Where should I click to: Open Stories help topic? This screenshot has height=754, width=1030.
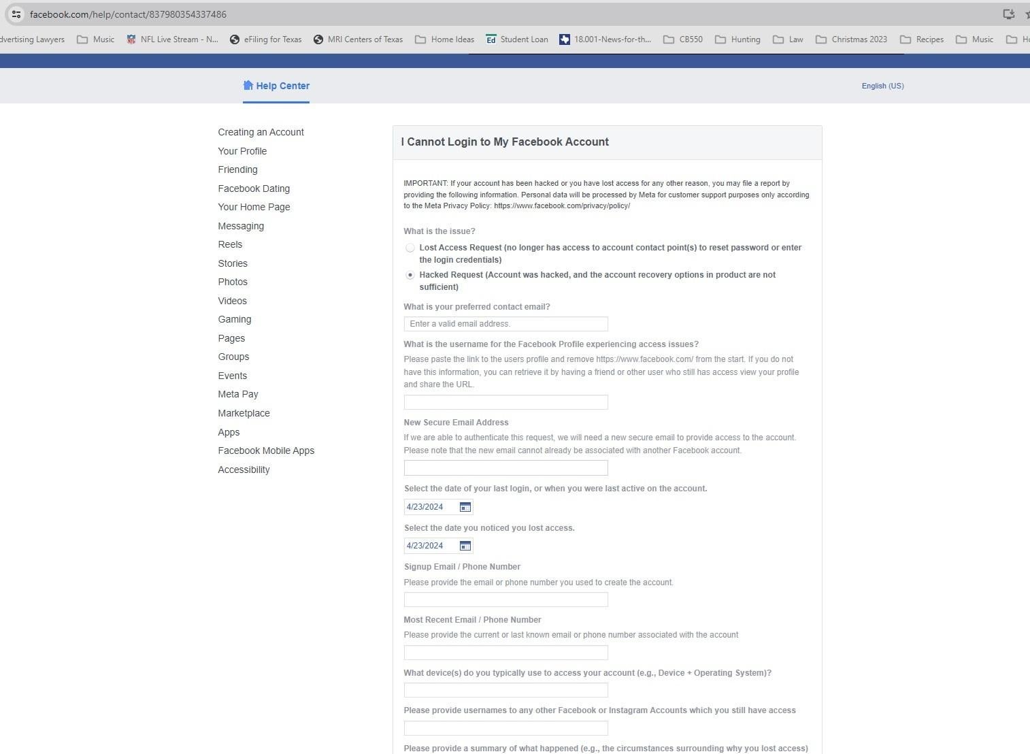tap(233, 263)
